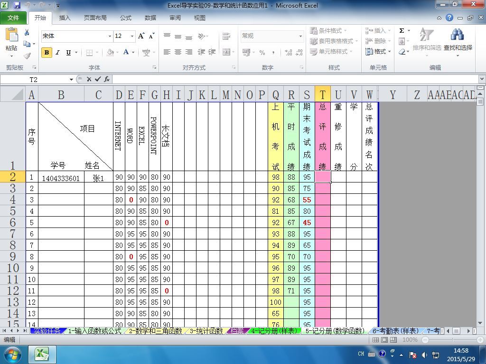
Task: Switch to Page Break Preview in status bar
Action: (393, 340)
